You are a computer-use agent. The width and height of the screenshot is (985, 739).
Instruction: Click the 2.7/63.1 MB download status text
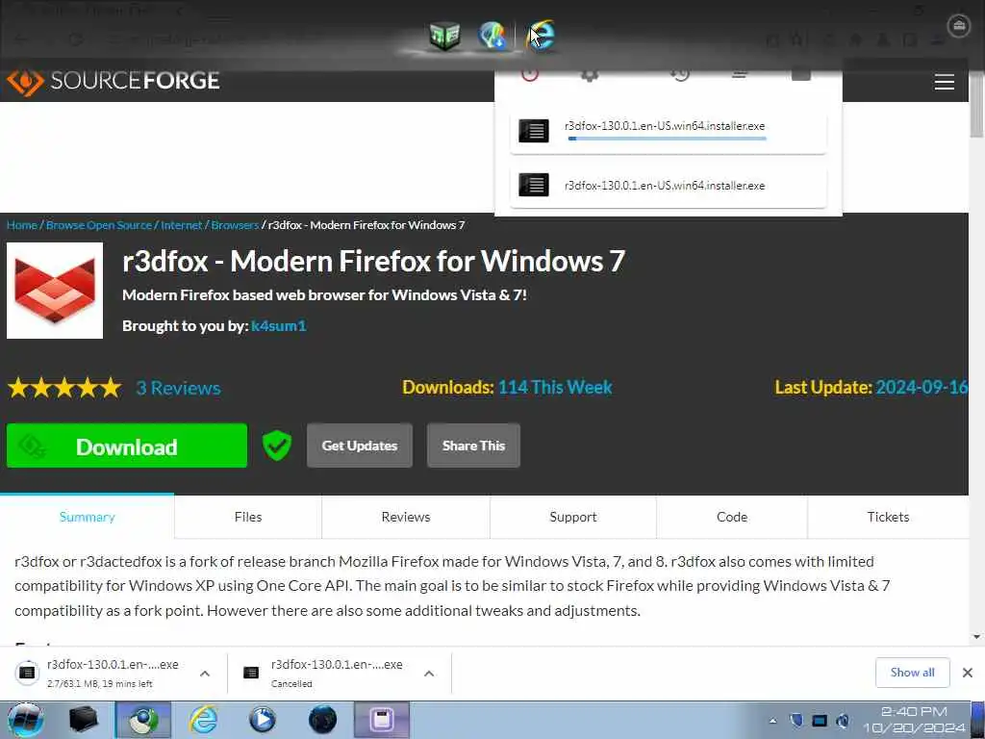click(x=100, y=684)
